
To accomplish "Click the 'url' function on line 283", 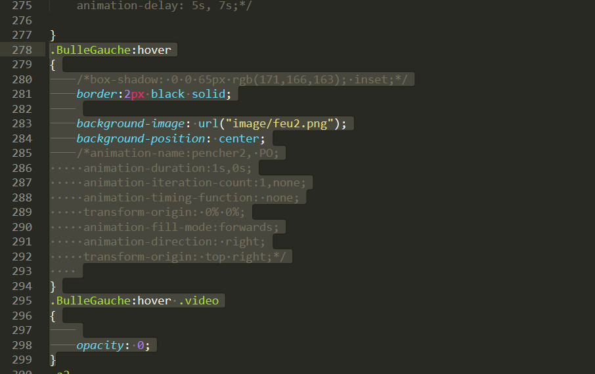I will click(x=208, y=123).
